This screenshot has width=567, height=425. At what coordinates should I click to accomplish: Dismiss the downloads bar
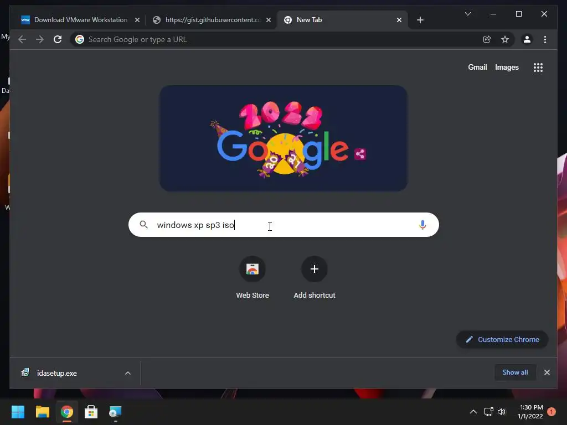pos(547,372)
